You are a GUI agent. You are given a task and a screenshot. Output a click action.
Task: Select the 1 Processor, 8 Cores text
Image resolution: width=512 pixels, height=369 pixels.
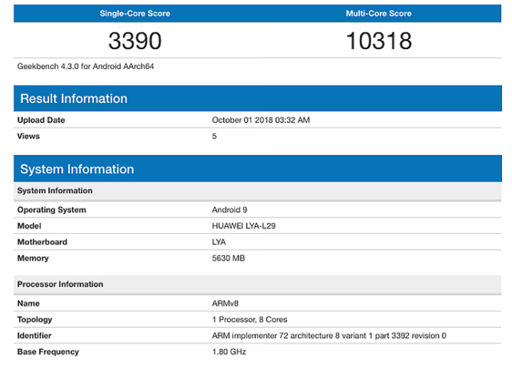(x=249, y=319)
